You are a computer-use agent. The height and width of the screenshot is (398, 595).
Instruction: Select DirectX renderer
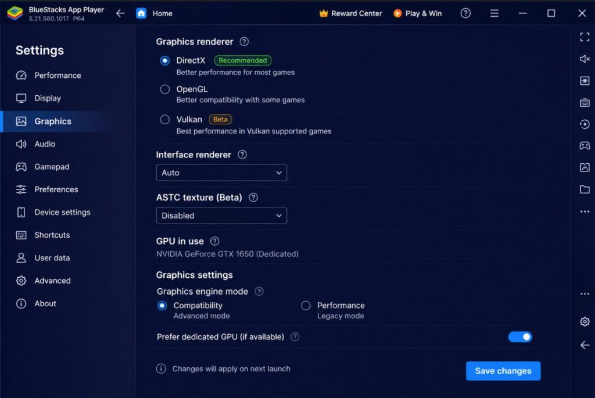pyautogui.click(x=164, y=60)
